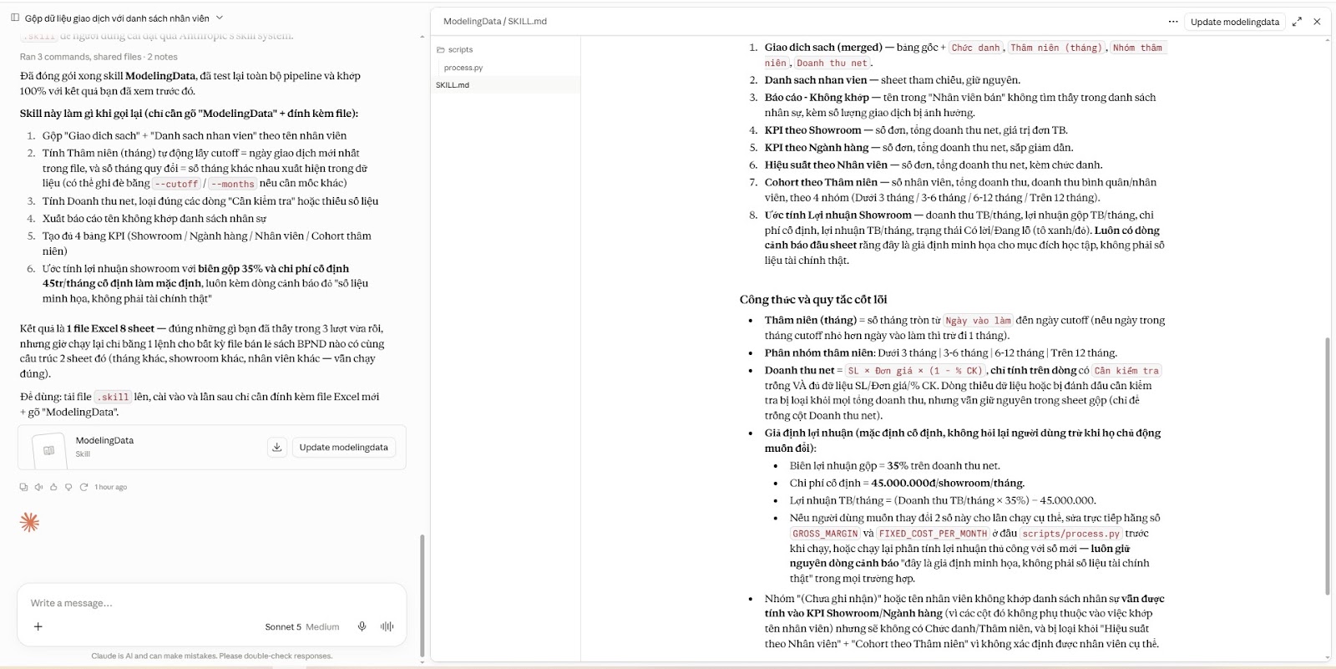Click the '.skill' code tag near 'Để dùng'
Image resolution: width=1336 pixels, height=669 pixels.
pyautogui.click(x=112, y=398)
